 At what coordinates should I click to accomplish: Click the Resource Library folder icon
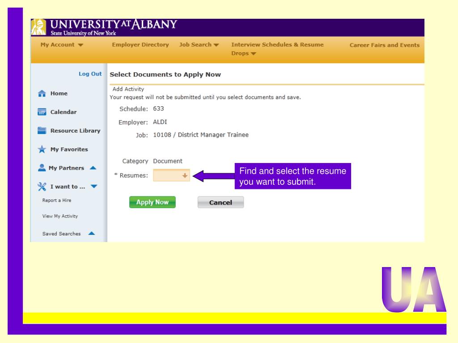pos(42,130)
